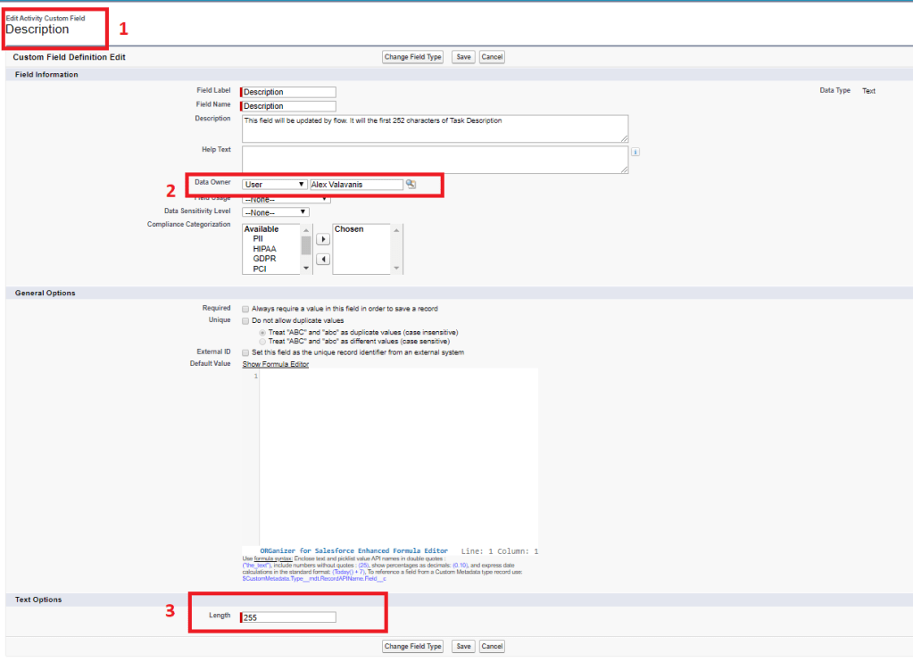This screenshot has height=662, width=913.
Task: Select PII in the Available list
Action: click(258, 239)
